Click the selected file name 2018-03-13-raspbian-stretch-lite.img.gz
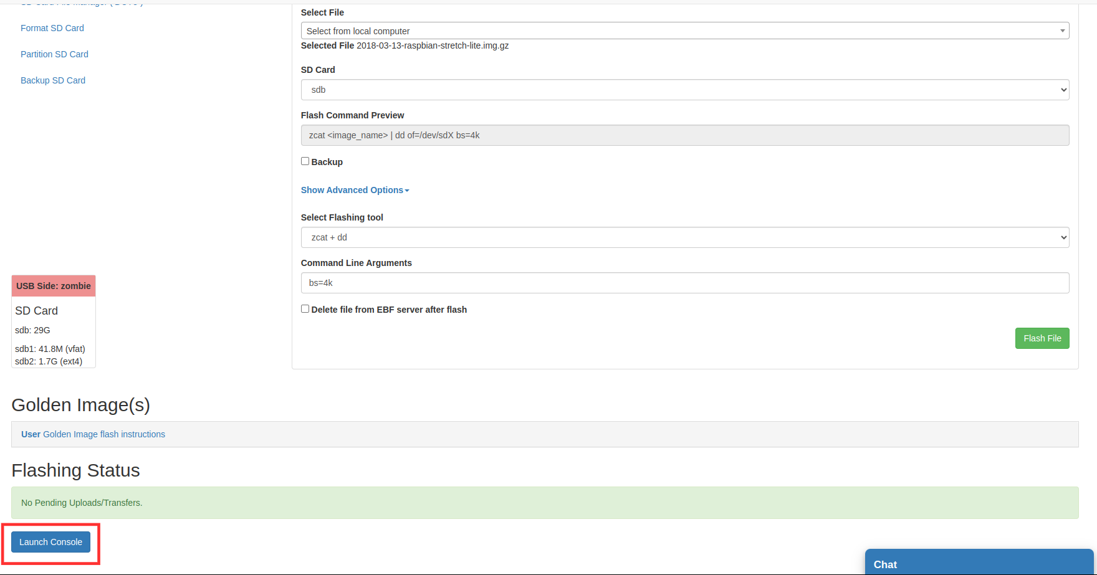The image size is (1097, 575). pyautogui.click(x=433, y=45)
